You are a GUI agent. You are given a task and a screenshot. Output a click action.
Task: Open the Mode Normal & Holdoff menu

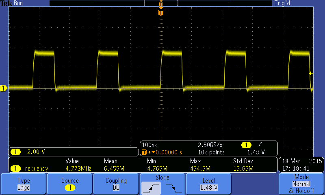(301, 184)
